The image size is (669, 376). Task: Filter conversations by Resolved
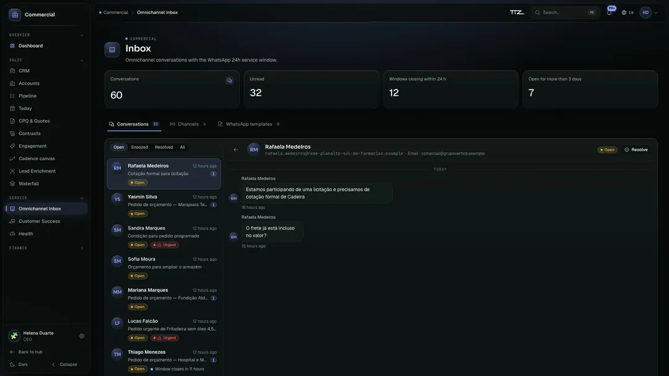[x=164, y=147]
